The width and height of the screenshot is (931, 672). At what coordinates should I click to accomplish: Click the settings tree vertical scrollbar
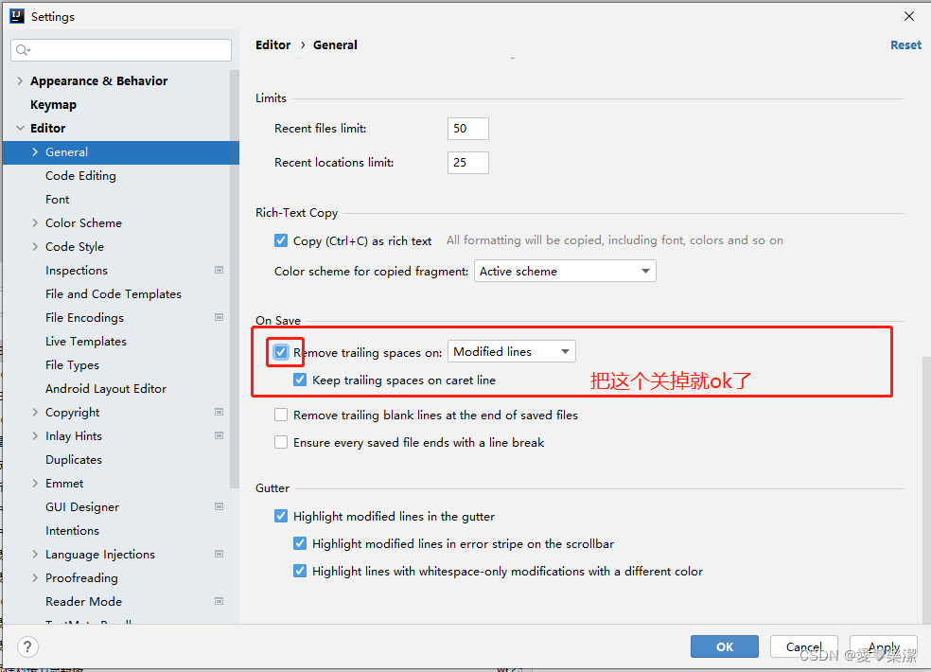235,279
